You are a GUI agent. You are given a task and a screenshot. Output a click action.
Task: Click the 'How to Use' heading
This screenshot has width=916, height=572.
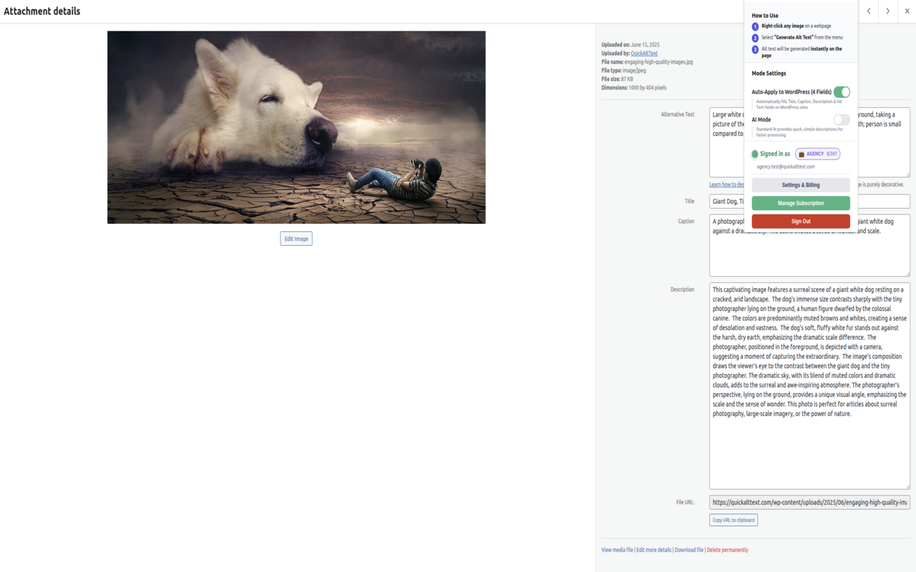point(765,16)
